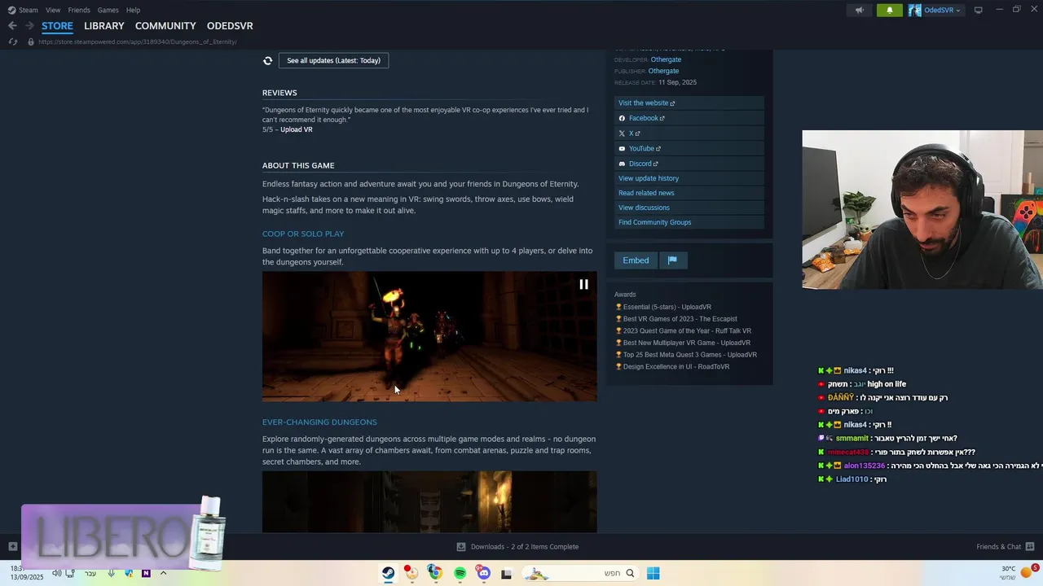Screen dimensions: 1043x586
Task: Click the YouTube link icon
Action: point(622,149)
